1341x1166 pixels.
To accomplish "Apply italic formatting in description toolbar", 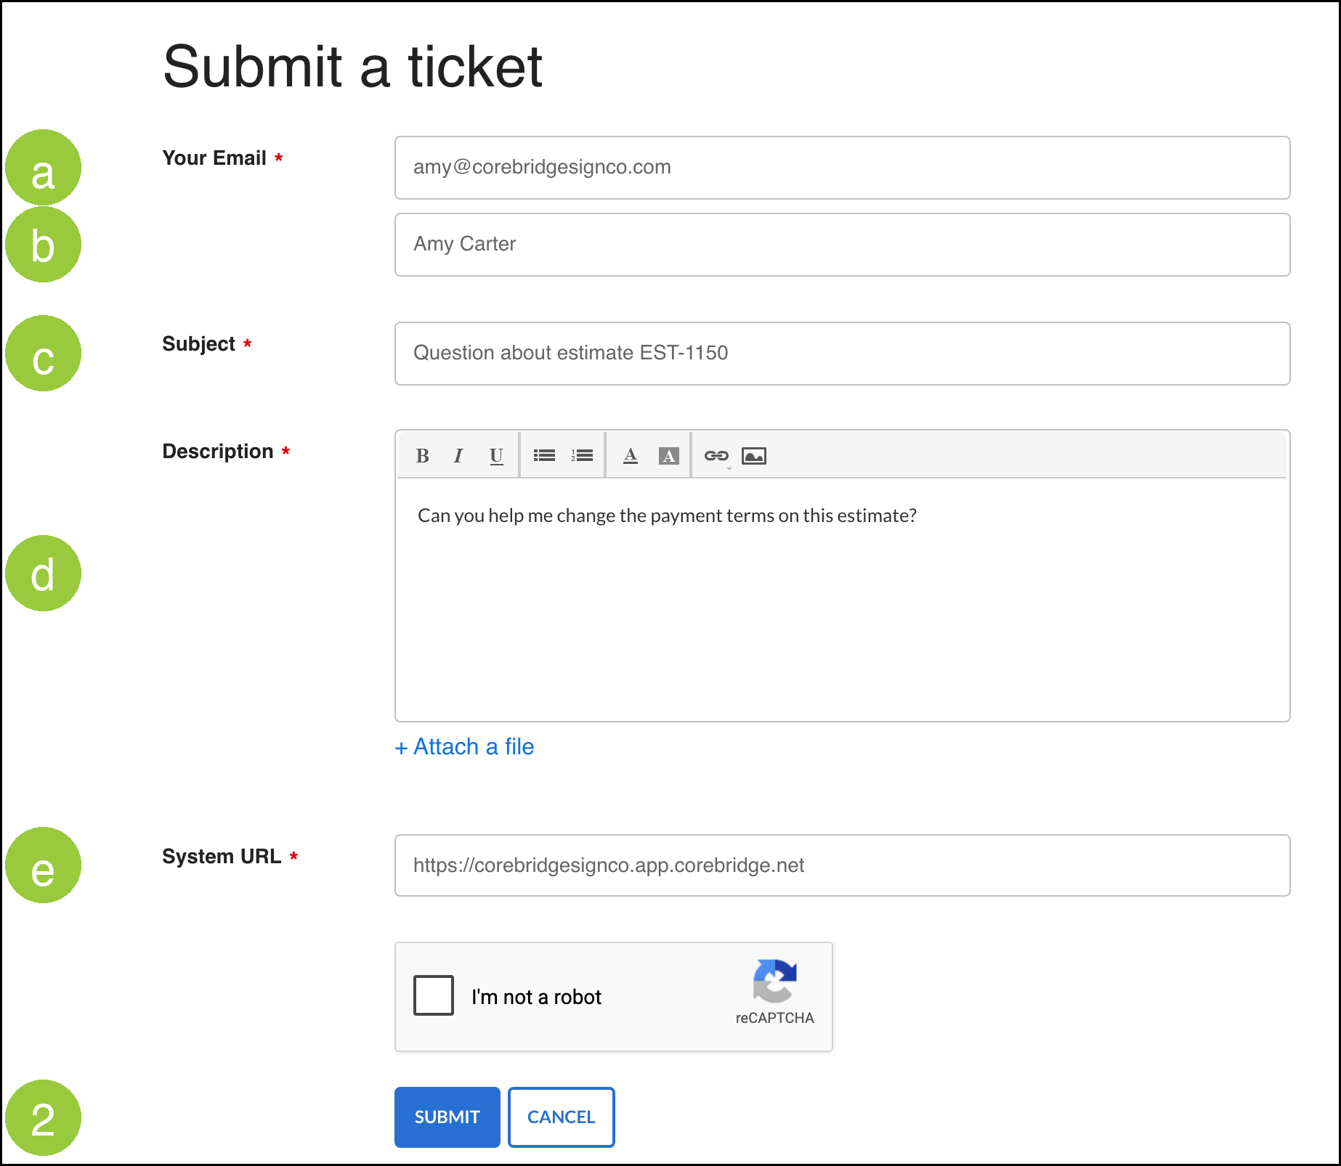I will [458, 456].
